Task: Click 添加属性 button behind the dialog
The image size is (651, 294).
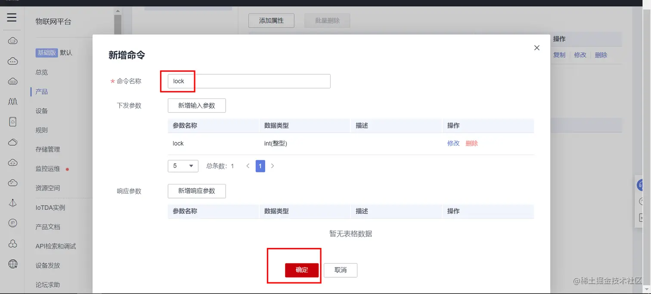Action: click(271, 21)
